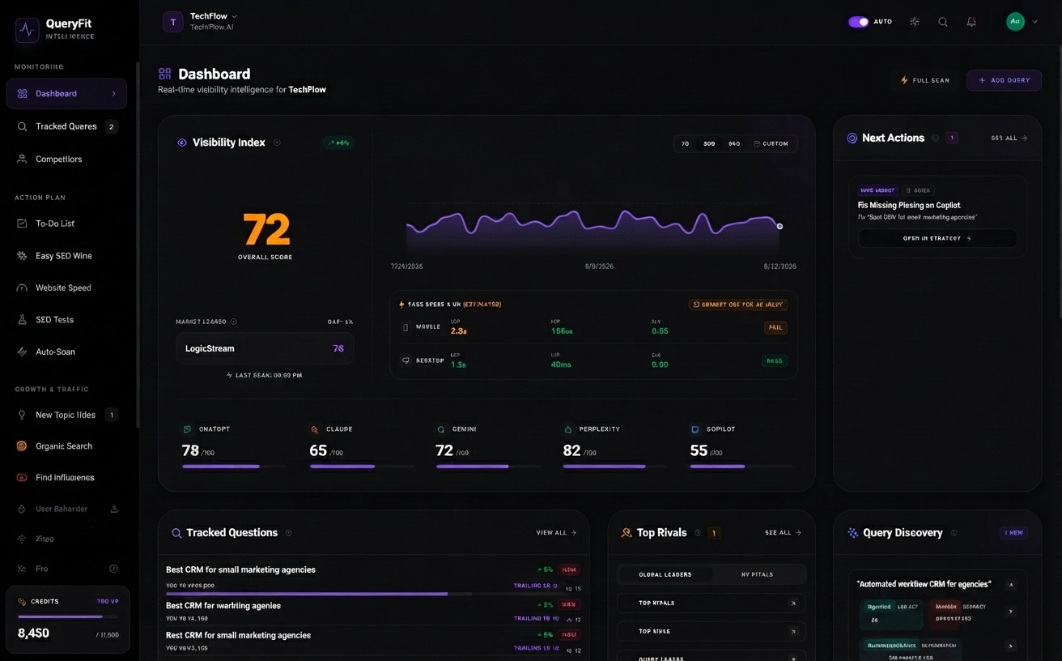
Task: Click info icon next to Visibility Index
Action: [x=277, y=143]
